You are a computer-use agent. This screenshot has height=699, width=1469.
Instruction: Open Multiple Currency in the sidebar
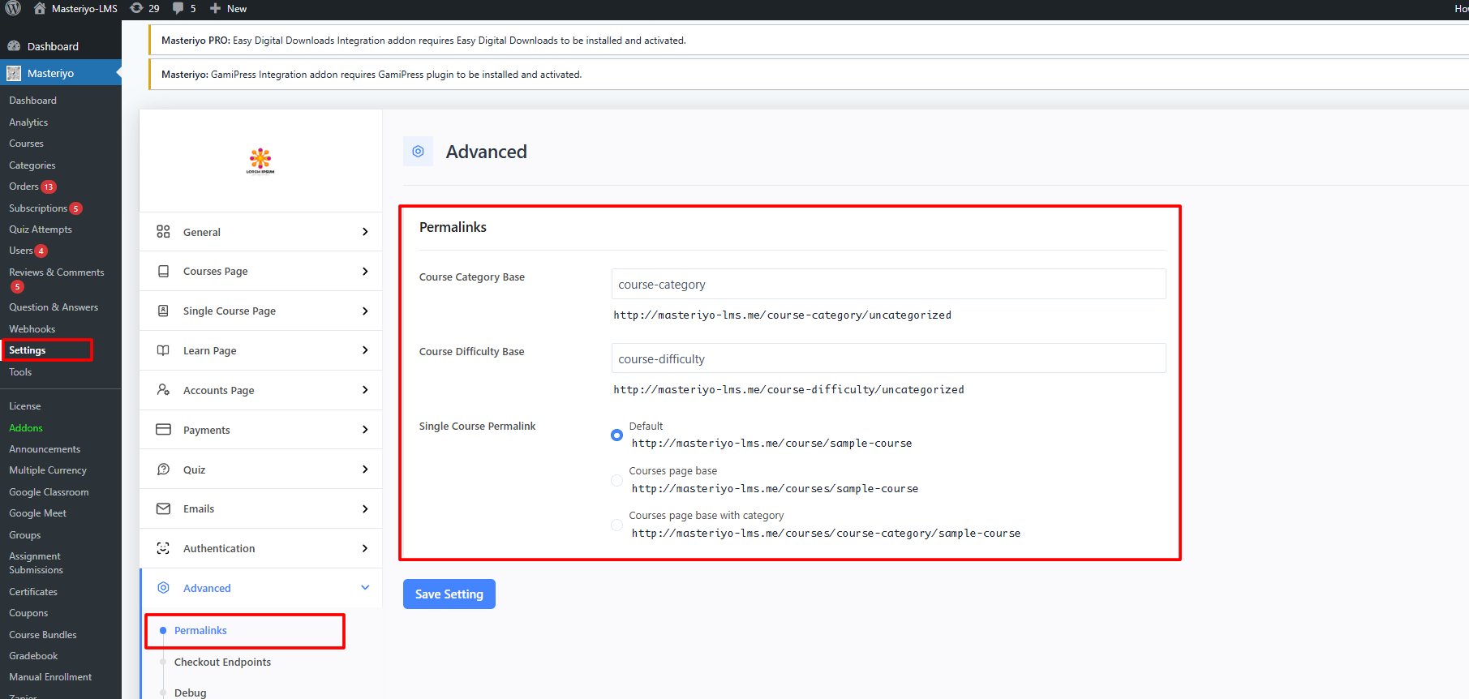tap(48, 470)
